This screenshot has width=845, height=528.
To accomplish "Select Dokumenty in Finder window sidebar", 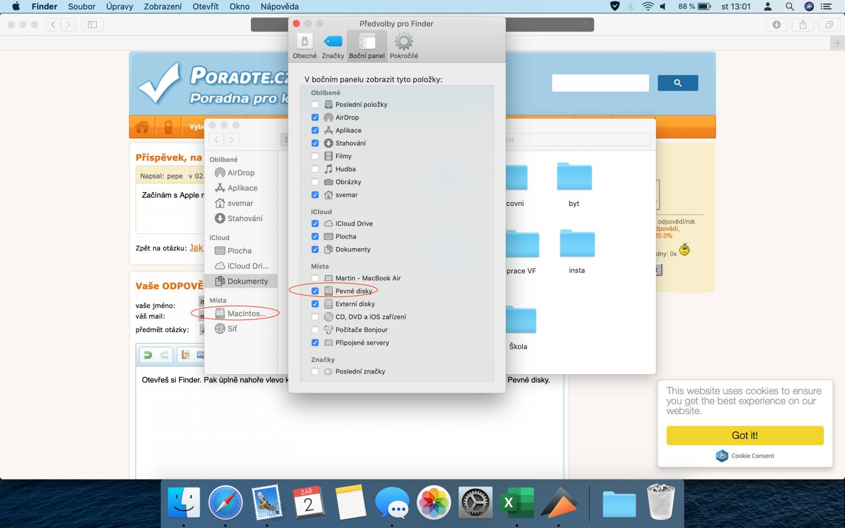I will [x=240, y=281].
